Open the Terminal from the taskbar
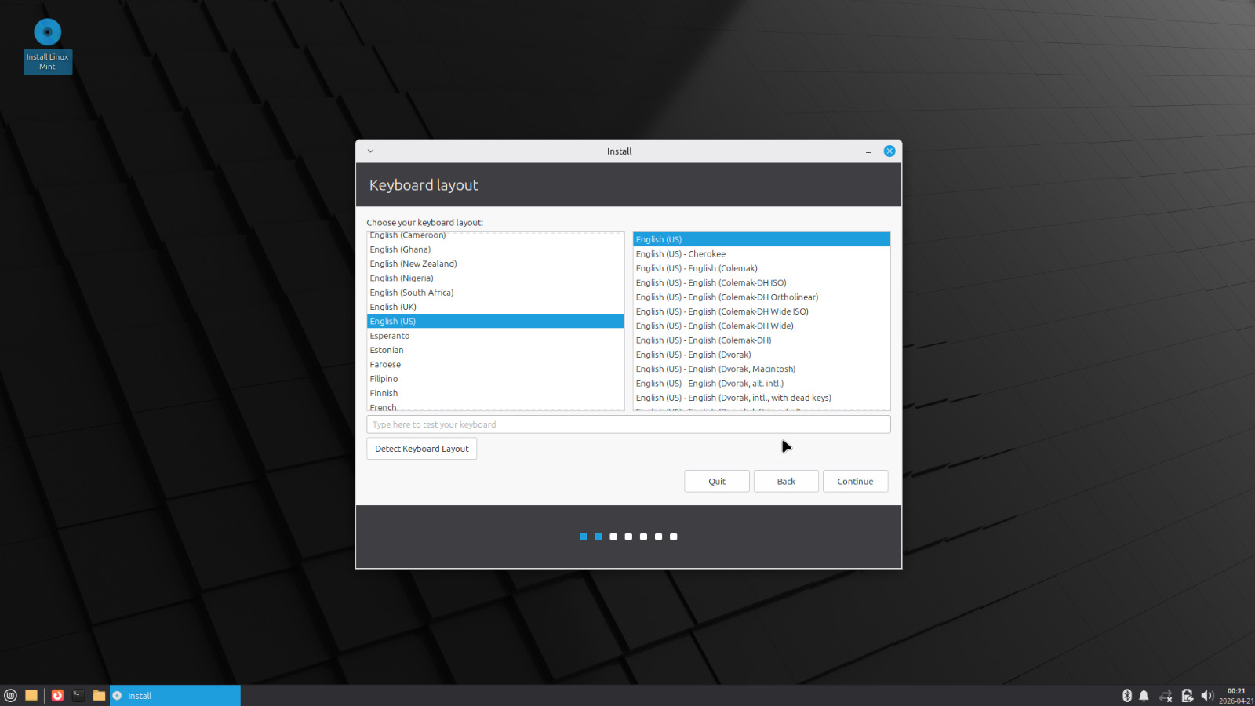The height and width of the screenshot is (706, 1255). point(78,695)
